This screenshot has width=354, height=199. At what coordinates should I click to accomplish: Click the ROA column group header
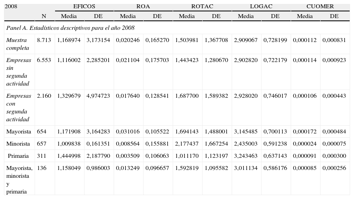click(x=143, y=6)
